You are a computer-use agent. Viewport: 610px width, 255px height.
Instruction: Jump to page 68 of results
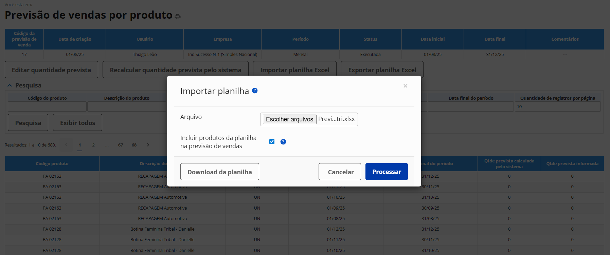pos(134,145)
